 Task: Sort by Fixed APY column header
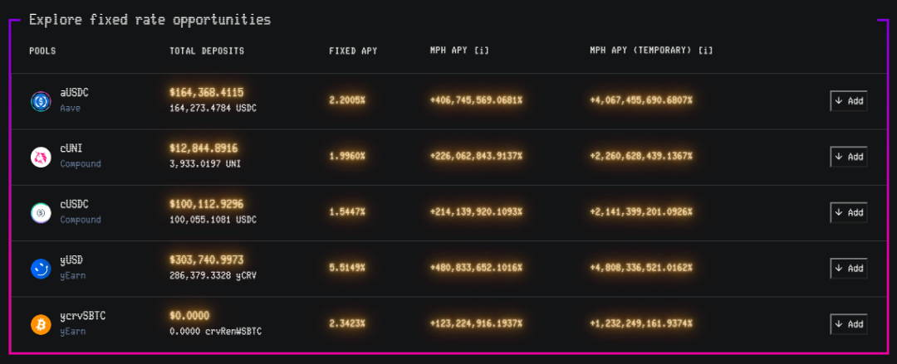pos(353,51)
